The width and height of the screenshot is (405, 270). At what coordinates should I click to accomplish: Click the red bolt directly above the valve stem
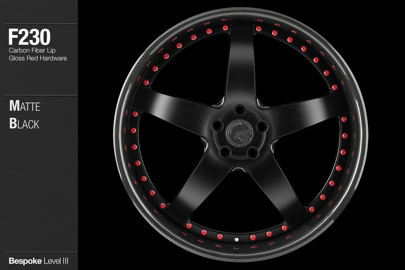(x=220, y=237)
